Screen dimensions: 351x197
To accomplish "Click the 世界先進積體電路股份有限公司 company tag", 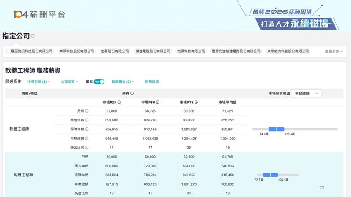I will (236, 51).
